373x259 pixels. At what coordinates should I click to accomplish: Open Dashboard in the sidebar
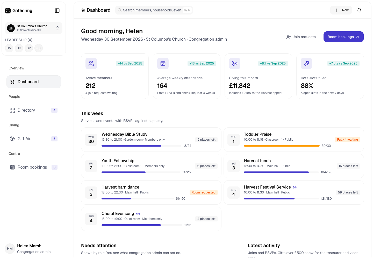coord(34,82)
